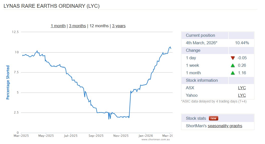Open the 1 month chart view
This screenshot has width=265, height=144.
pos(58,26)
